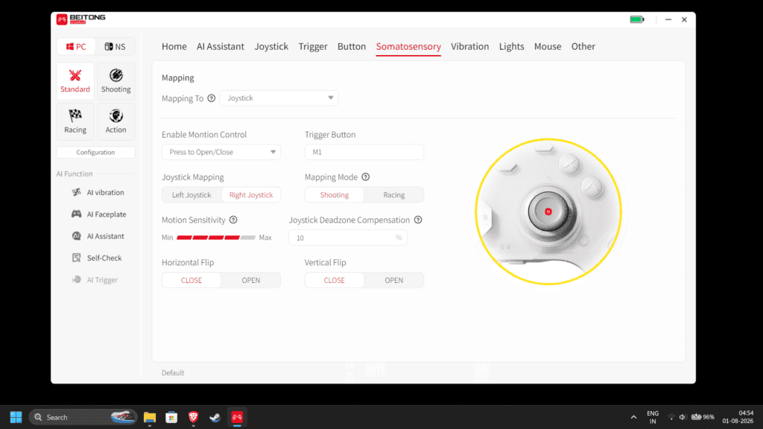Viewport: 763px width, 429px height.
Task: Open Steam from taskbar
Action: tap(215, 417)
